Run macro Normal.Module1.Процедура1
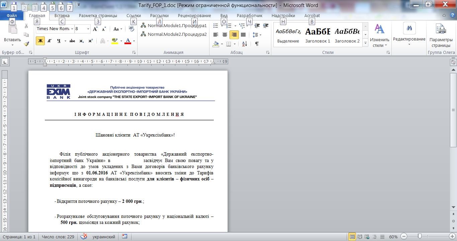 [x=174, y=25]
